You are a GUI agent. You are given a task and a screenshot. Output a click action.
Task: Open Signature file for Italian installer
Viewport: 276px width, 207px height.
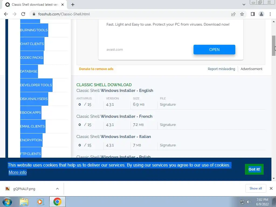168,145
